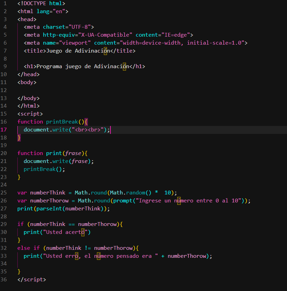The image size is (287, 291).
Task: Click var numberThorow declaration
Action: [x=134, y=201]
